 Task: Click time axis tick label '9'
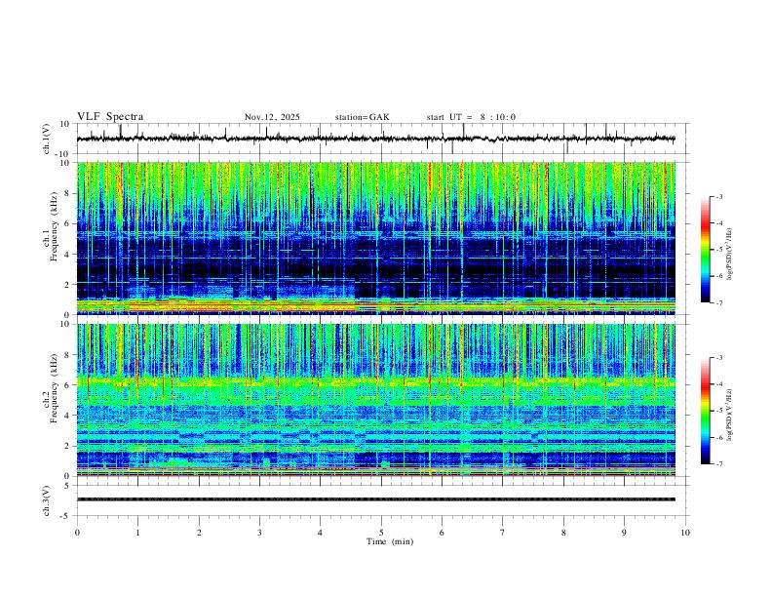(x=624, y=533)
